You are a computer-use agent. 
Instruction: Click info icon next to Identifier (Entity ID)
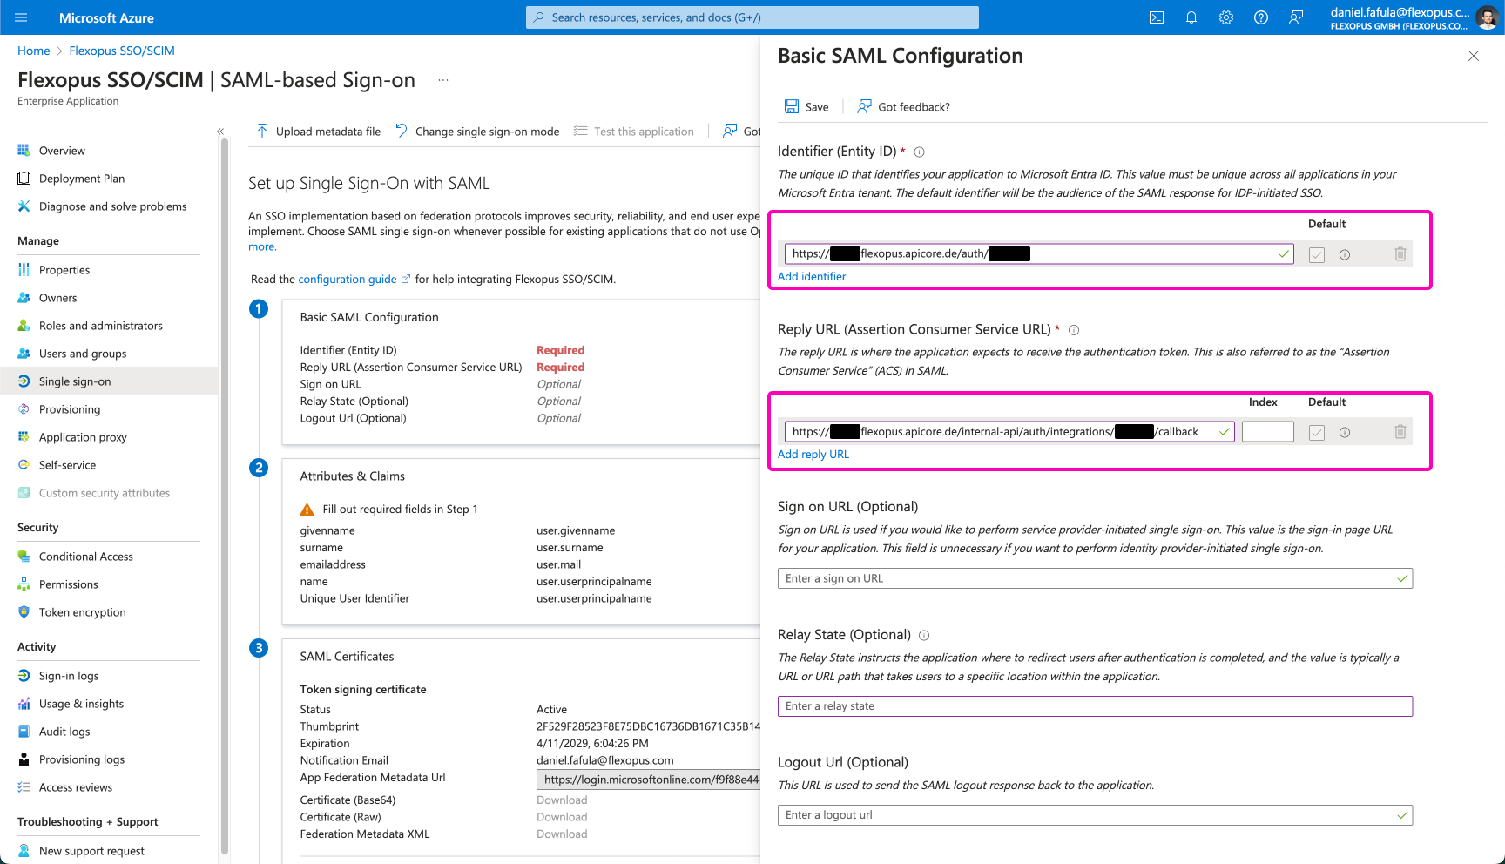click(x=919, y=152)
